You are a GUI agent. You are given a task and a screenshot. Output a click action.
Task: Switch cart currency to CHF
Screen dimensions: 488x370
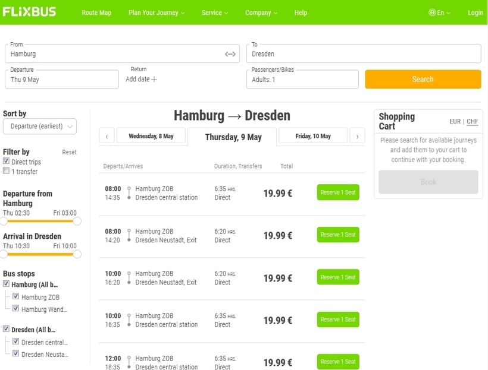click(472, 122)
